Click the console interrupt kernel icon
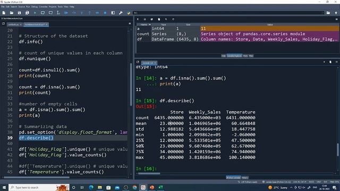Viewport: 340px width, 191px height. 324,62
